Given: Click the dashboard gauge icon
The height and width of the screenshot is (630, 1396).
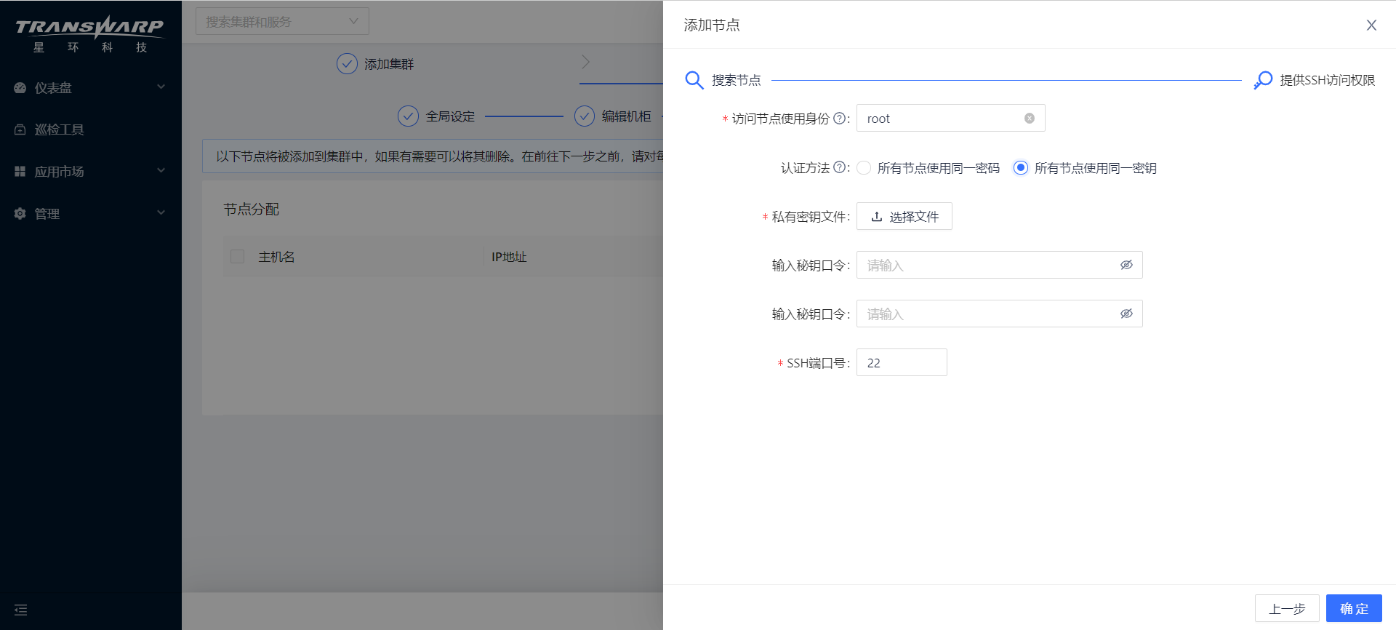Looking at the screenshot, I should pyautogui.click(x=20, y=87).
